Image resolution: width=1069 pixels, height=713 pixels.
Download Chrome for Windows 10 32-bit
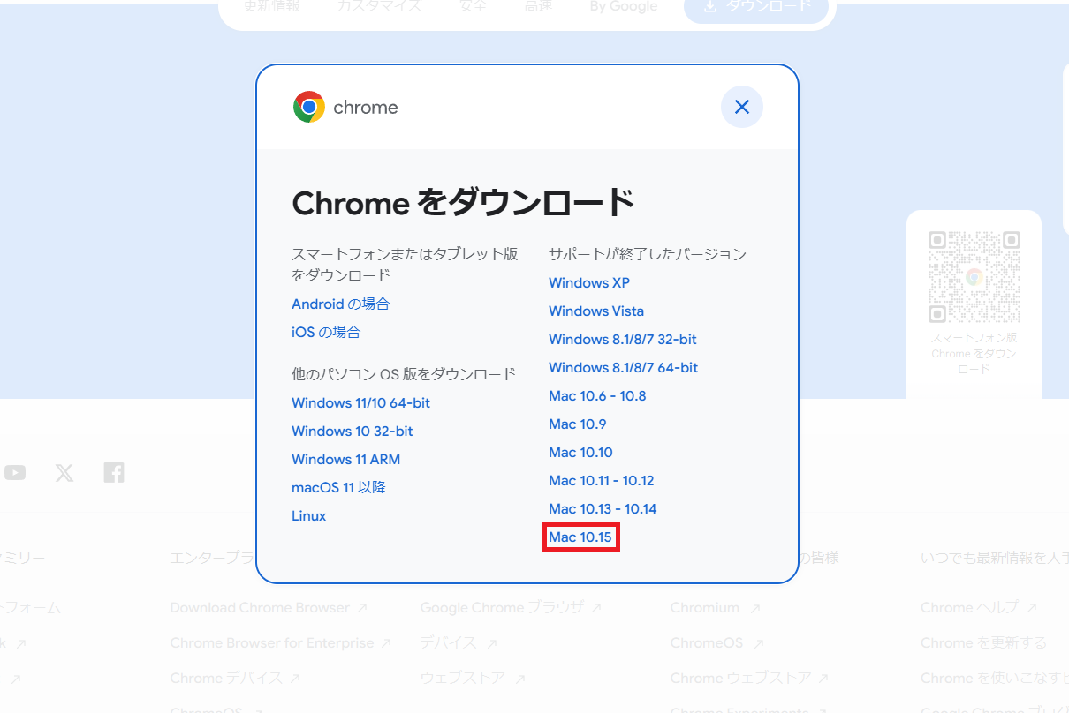point(352,431)
